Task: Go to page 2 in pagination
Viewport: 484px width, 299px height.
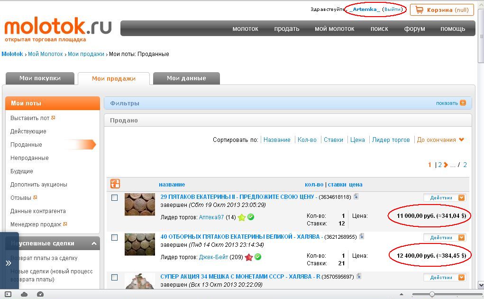Action: [x=440, y=165]
